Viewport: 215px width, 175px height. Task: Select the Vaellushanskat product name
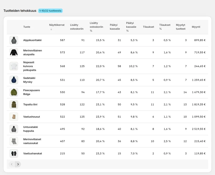(33, 154)
